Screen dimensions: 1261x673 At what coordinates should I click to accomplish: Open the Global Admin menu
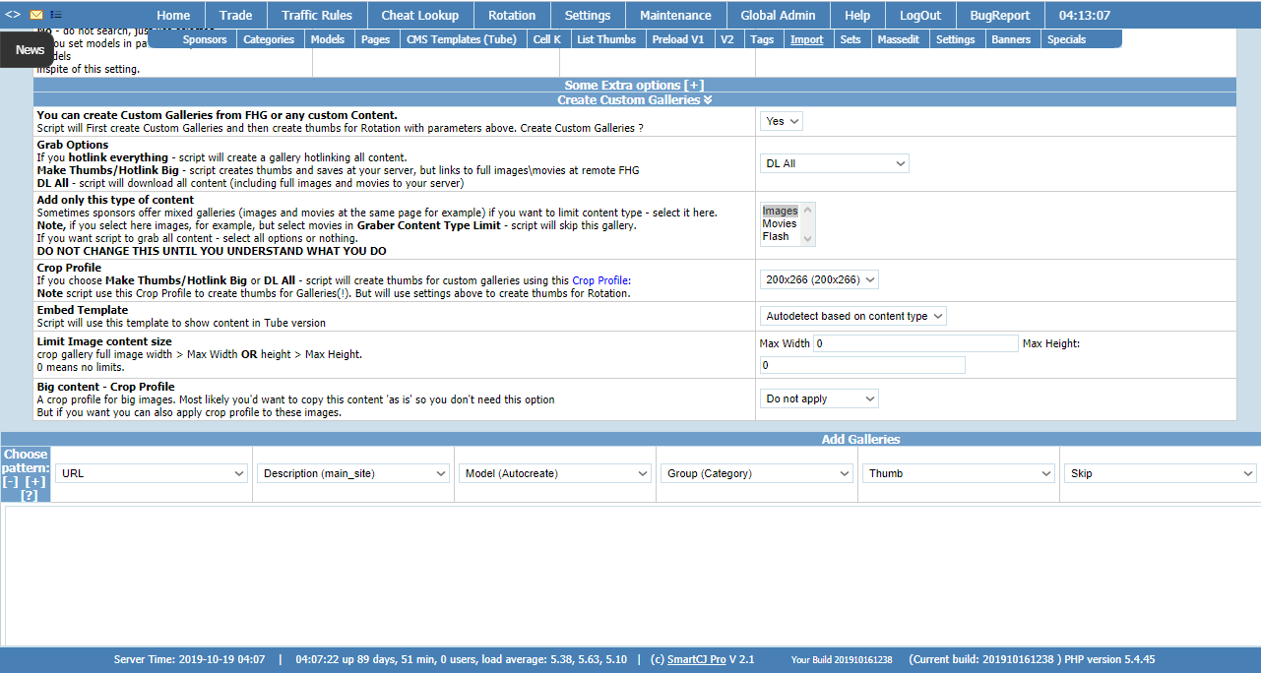778,15
